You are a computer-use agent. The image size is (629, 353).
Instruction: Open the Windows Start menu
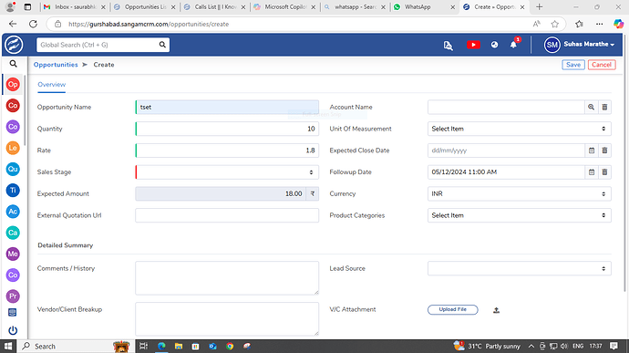coord(8,346)
